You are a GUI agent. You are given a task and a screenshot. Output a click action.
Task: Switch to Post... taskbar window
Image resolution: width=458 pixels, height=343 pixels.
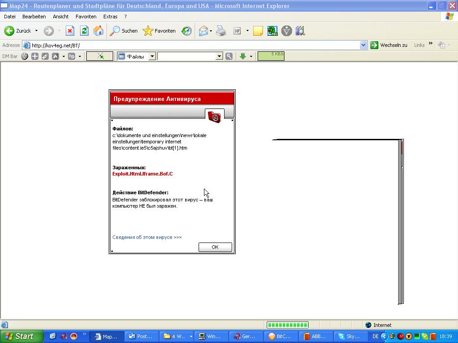point(142,336)
